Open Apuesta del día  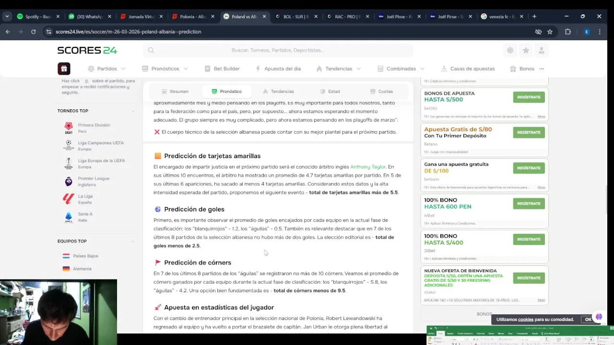[278, 69]
